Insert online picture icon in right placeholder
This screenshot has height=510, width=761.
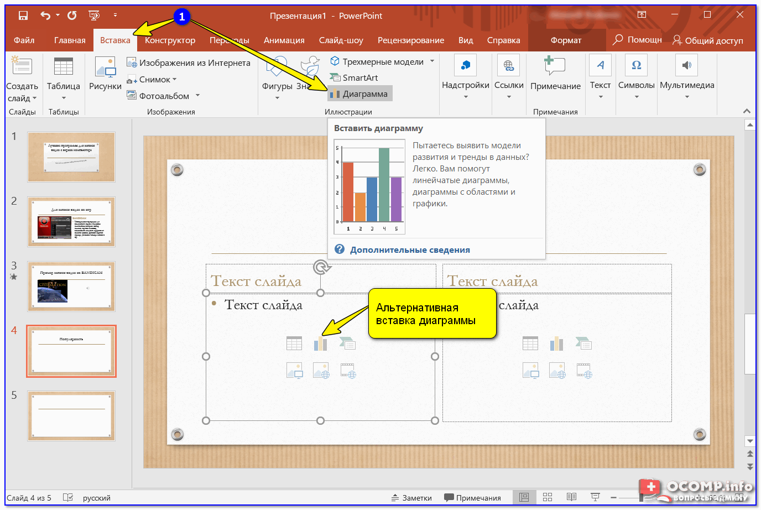click(557, 370)
